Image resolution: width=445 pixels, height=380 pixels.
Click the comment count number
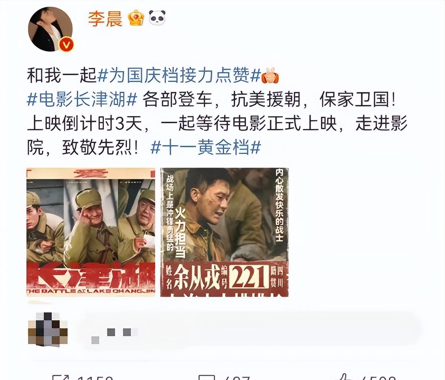click(237, 377)
